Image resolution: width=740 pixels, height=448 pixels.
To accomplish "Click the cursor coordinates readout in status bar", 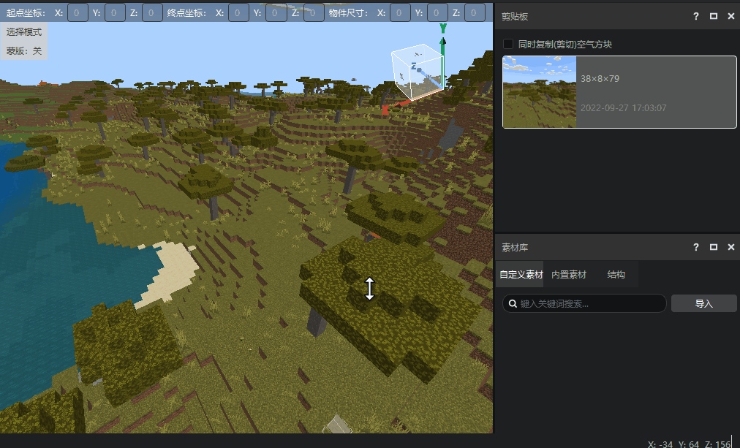I will [x=689, y=444].
